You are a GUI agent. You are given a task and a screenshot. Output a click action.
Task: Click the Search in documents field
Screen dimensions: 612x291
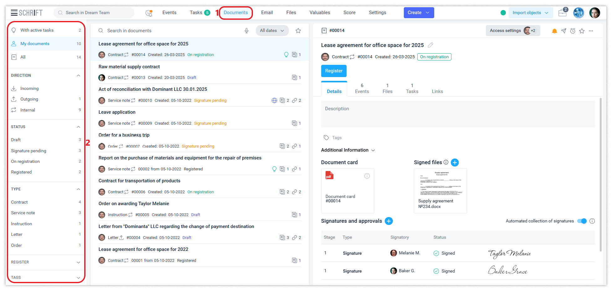click(169, 31)
